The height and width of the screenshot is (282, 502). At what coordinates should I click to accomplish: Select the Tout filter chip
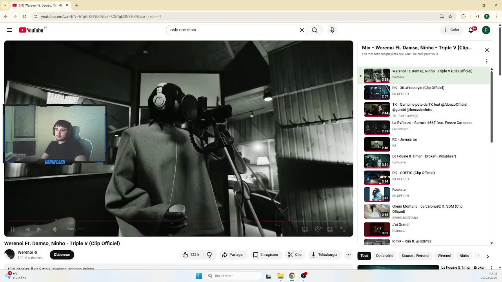(x=364, y=256)
